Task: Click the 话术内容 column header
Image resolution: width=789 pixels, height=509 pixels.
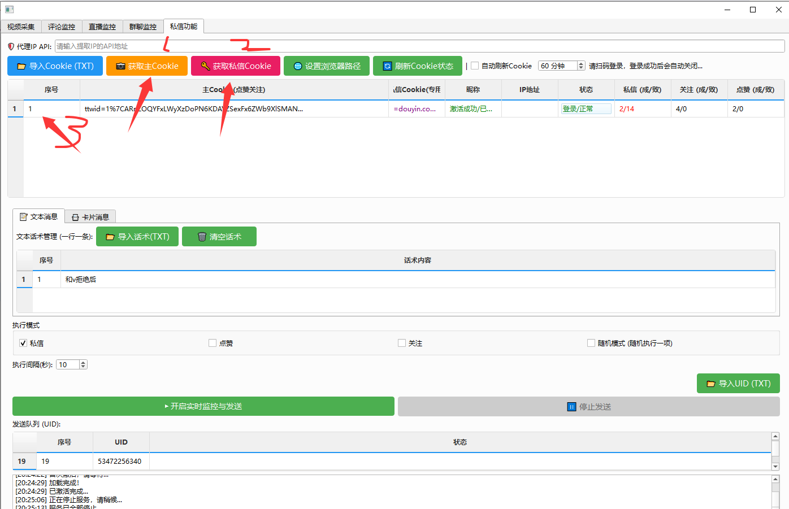Action: pyautogui.click(x=418, y=260)
